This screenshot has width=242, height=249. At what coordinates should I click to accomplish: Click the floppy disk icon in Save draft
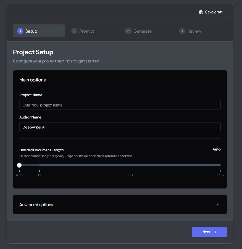point(201,12)
